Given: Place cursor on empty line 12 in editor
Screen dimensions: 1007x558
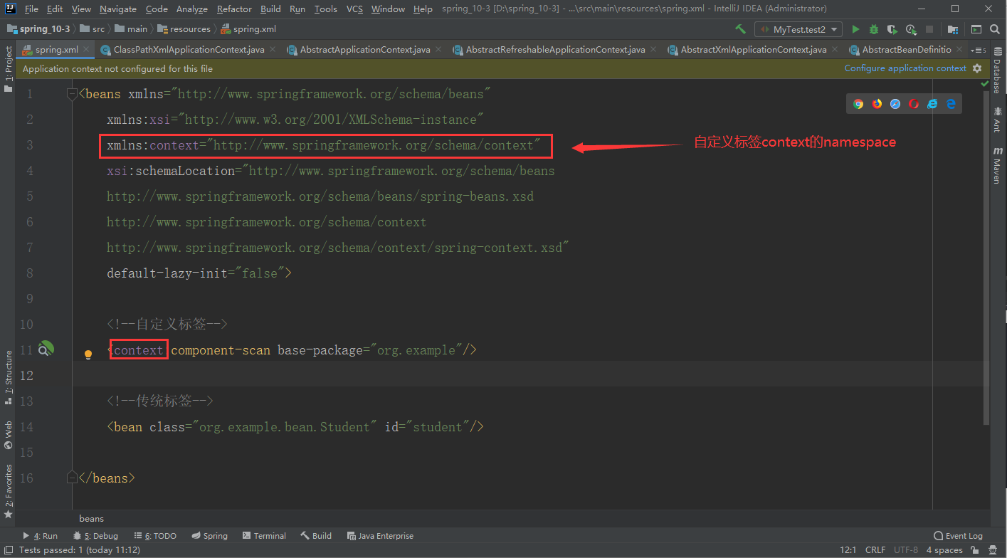Looking at the screenshot, I should point(527,375).
